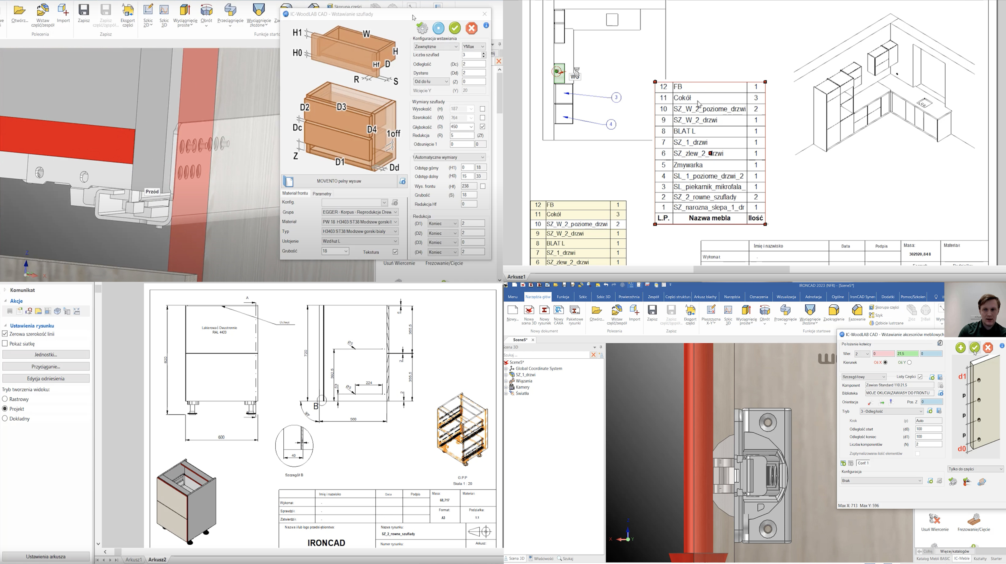
Task: Click the Szyk pattern tool
Action: coord(876,315)
